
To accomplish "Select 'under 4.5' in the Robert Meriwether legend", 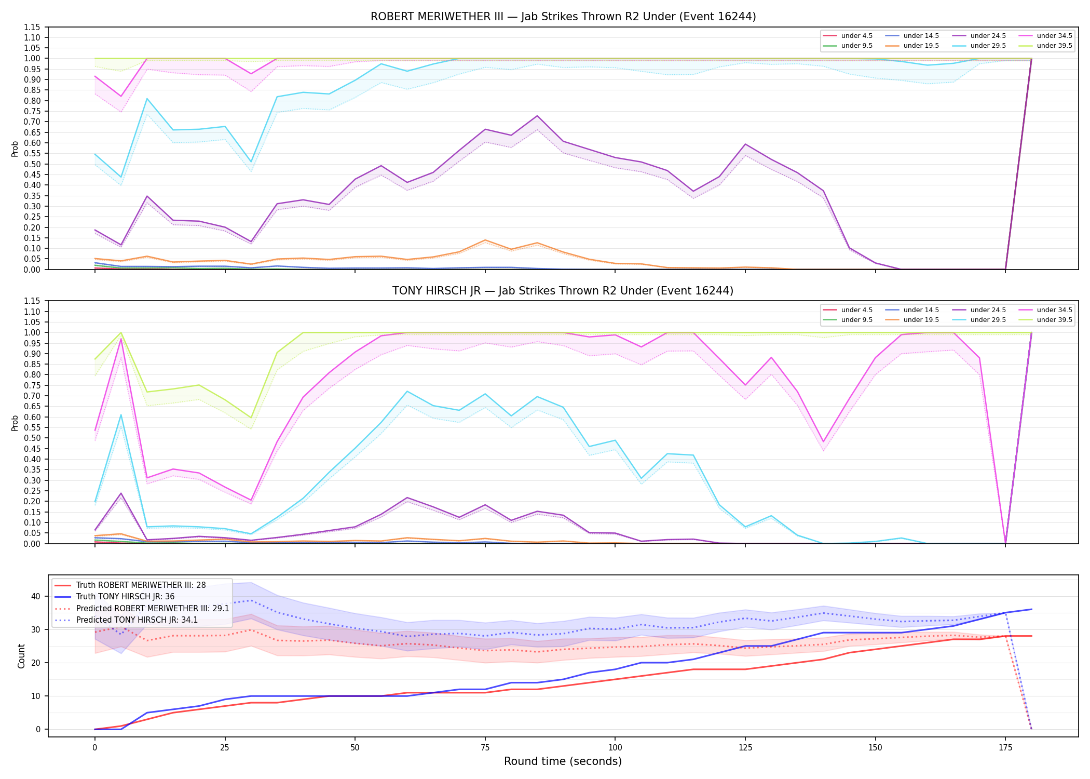I will [x=848, y=36].
